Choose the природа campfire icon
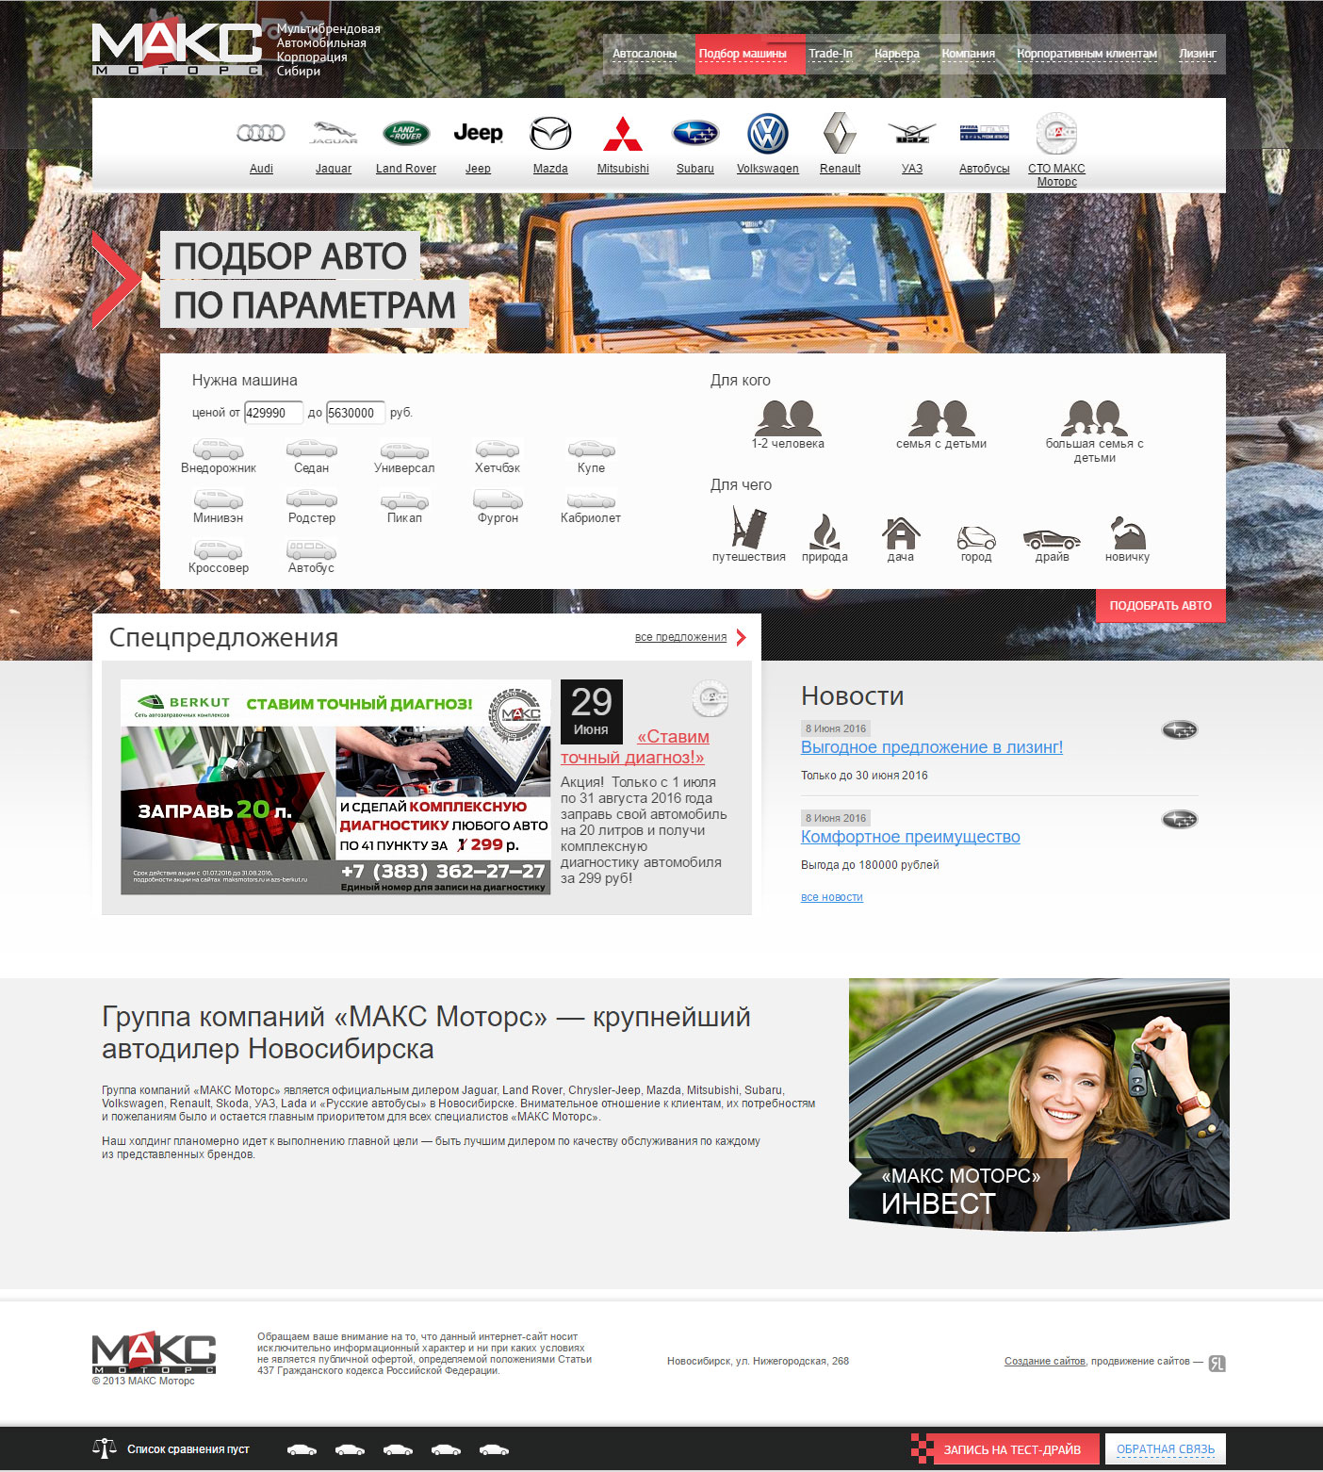This screenshot has width=1323, height=1472. tap(825, 532)
